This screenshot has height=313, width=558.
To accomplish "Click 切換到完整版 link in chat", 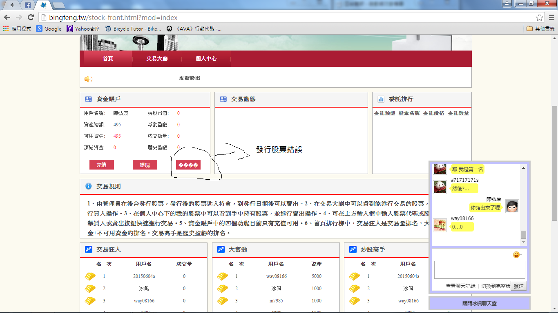I will 496,286.
